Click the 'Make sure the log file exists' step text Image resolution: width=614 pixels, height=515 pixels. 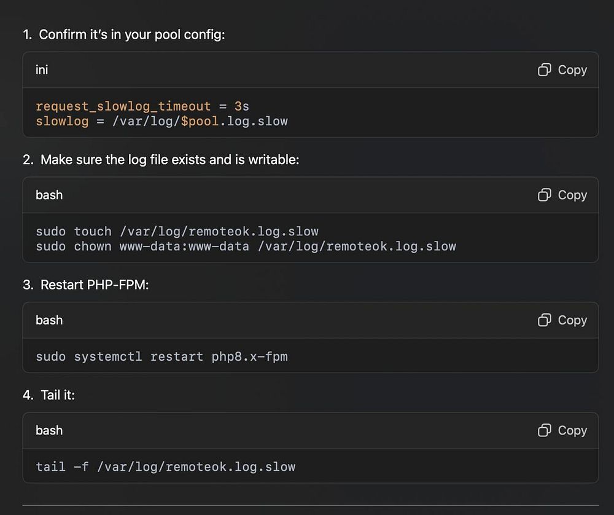point(169,160)
